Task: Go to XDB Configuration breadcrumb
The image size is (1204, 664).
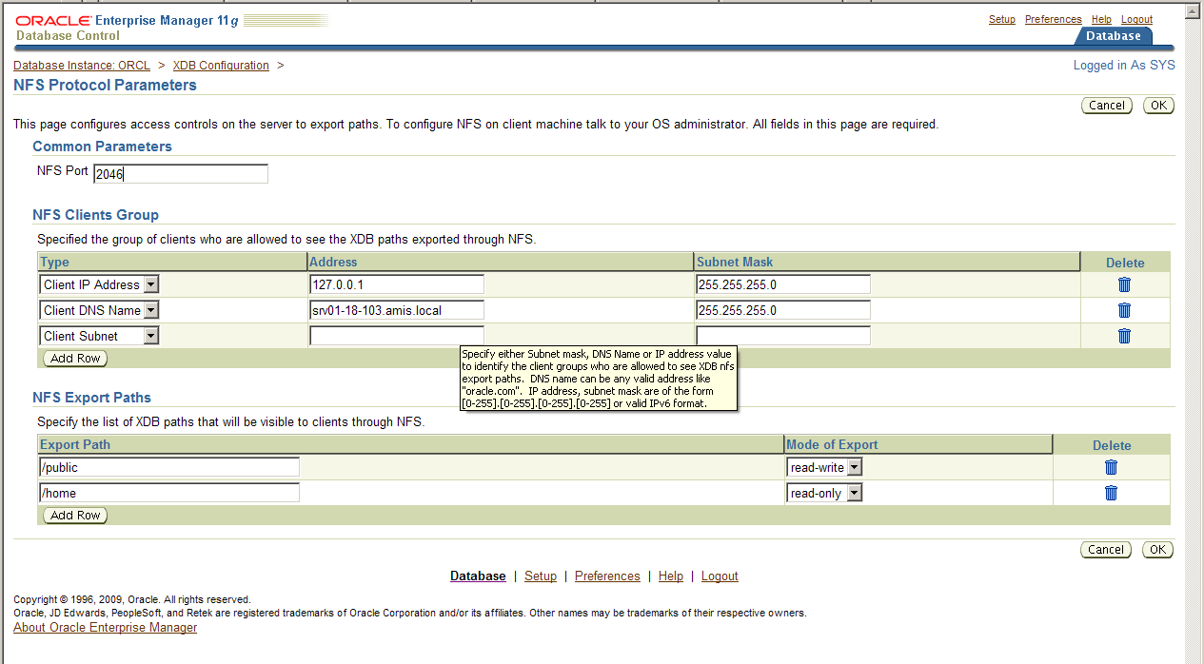Action: coord(221,66)
